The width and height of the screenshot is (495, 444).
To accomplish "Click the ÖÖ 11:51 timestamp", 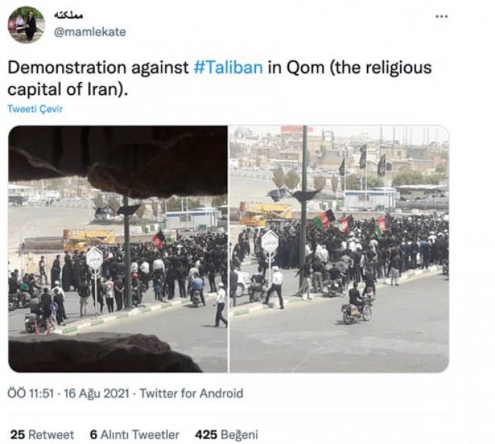I will [31, 394].
